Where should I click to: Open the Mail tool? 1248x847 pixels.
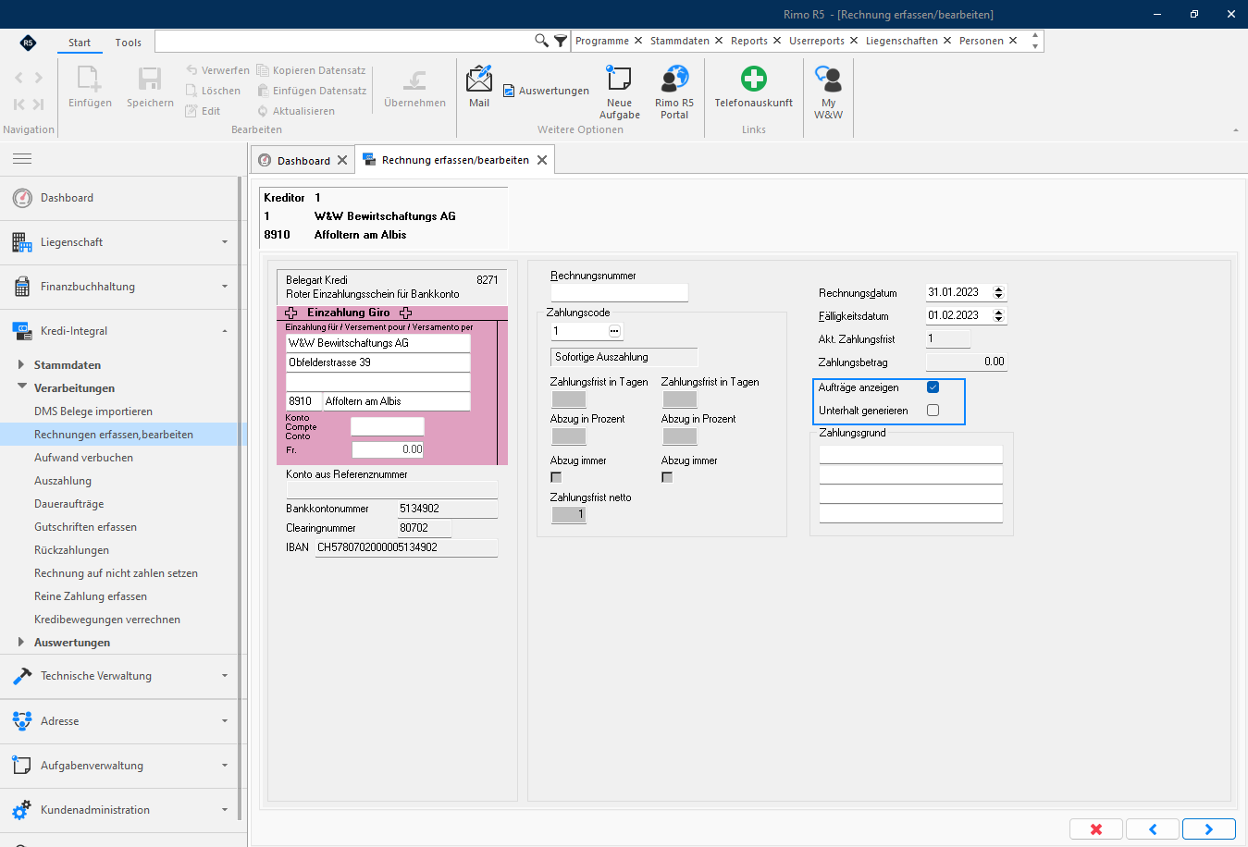tap(479, 87)
